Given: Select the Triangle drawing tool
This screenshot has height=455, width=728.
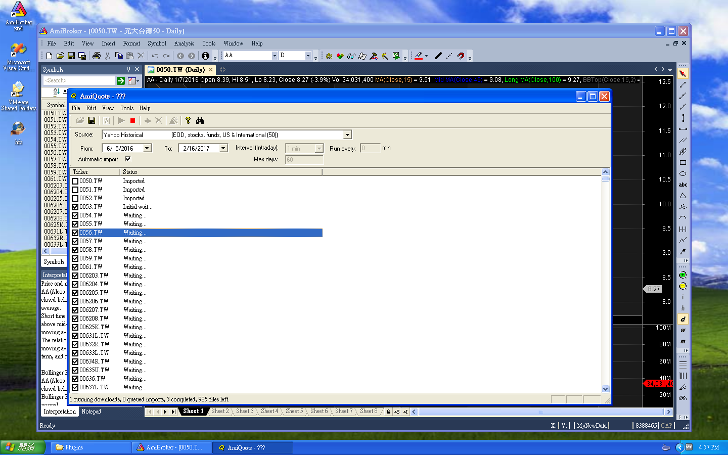Looking at the screenshot, I should pyautogui.click(x=683, y=196).
